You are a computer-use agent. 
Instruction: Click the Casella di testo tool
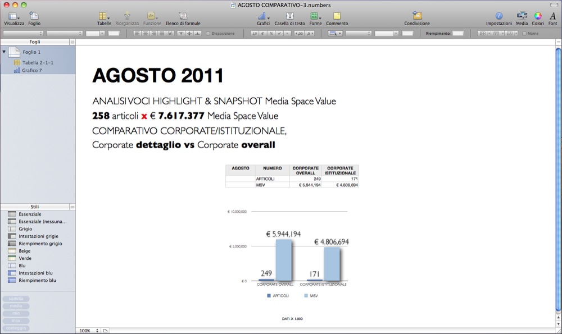click(289, 16)
